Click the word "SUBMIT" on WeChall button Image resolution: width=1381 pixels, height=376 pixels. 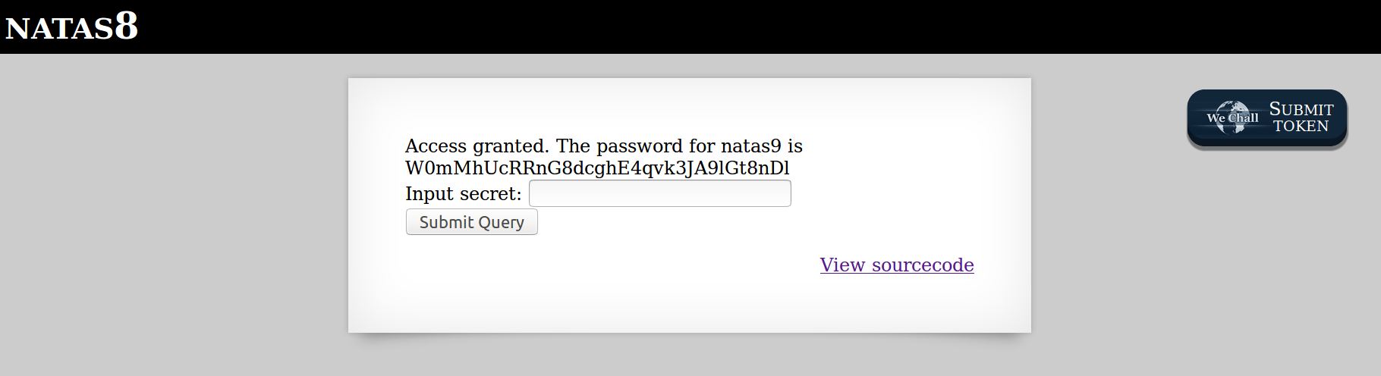click(1301, 109)
